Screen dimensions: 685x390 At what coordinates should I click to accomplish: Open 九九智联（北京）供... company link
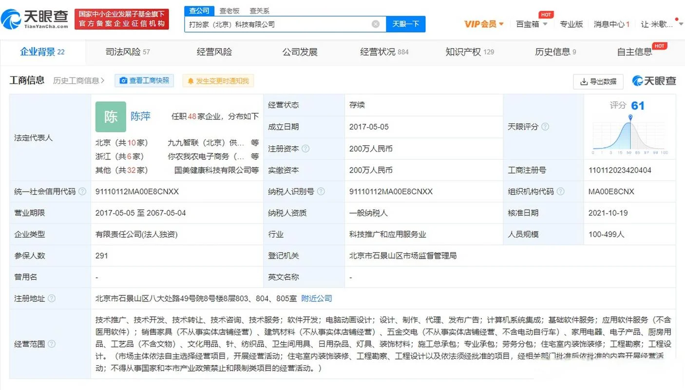(x=206, y=143)
